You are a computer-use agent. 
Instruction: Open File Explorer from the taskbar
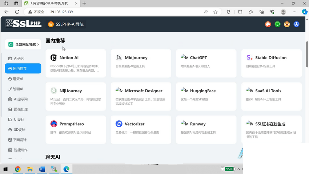(30, 169)
